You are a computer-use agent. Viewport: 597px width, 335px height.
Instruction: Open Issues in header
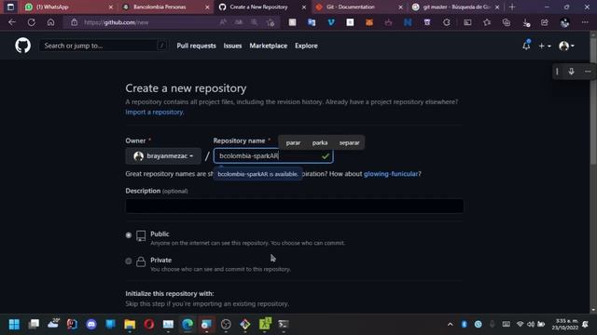tap(232, 46)
